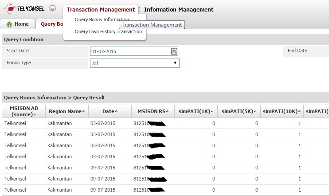Image resolution: width=329 pixels, height=196 pixels.
Task: Click the partially visible last simPATI column header
Action: click(317, 111)
